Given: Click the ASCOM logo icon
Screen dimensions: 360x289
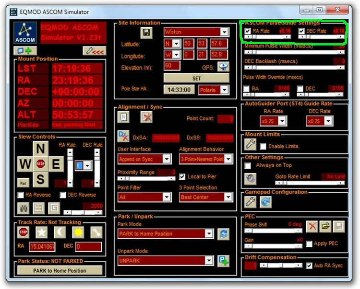Looking at the screenshot, I should pyautogui.click(x=25, y=33).
